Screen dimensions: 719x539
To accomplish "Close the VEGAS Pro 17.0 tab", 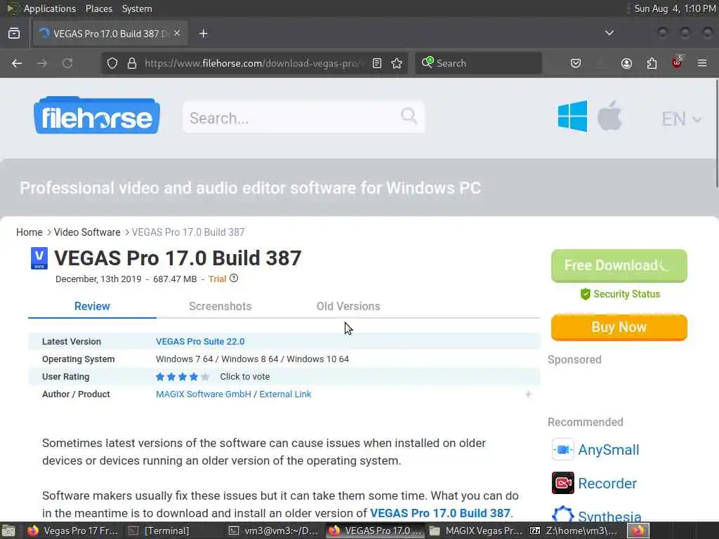I will pyautogui.click(x=177, y=33).
